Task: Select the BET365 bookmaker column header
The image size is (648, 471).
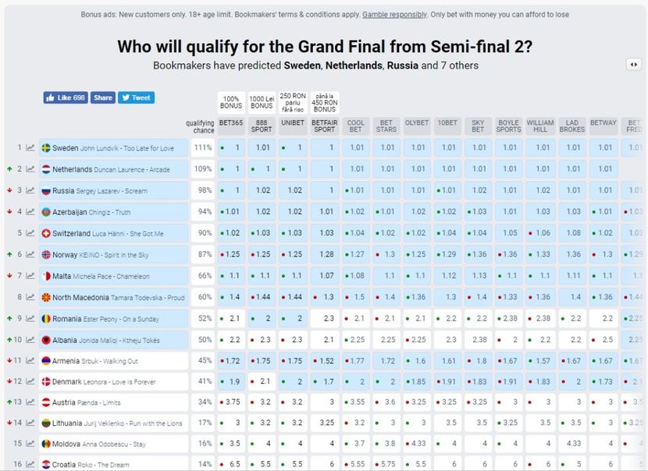Action: pyautogui.click(x=231, y=123)
